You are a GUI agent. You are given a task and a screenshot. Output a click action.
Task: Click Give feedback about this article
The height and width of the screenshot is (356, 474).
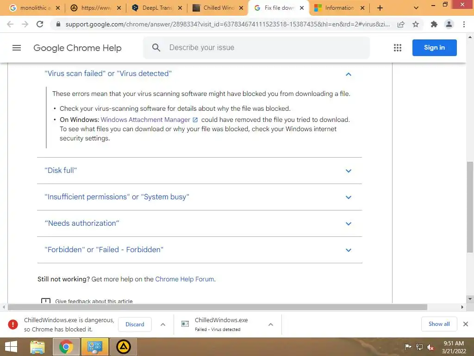coord(94,301)
